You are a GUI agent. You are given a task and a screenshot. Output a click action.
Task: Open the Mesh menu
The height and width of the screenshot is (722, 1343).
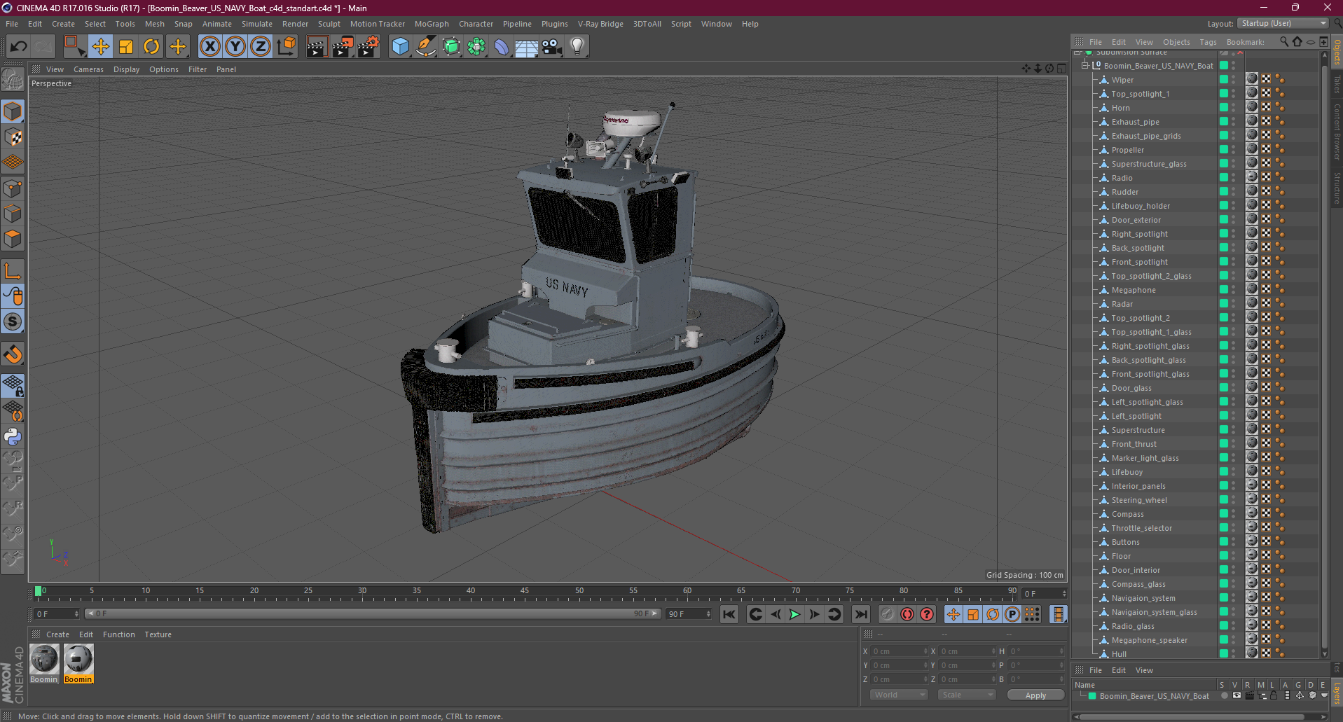[x=154, y=24]
